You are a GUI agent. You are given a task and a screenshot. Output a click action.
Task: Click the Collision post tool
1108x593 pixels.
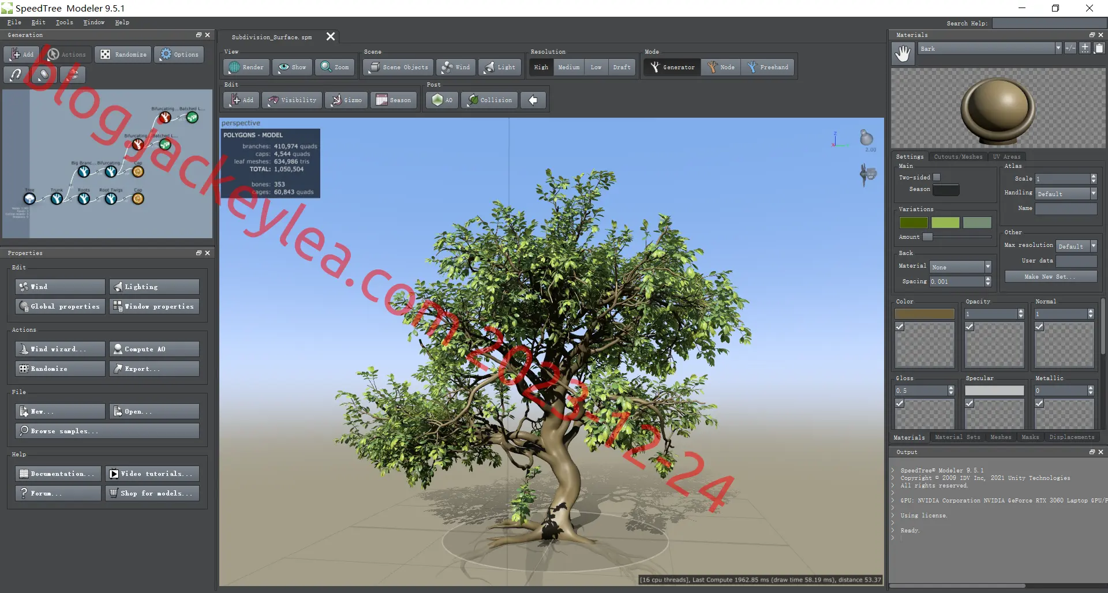tap(489, 100)
